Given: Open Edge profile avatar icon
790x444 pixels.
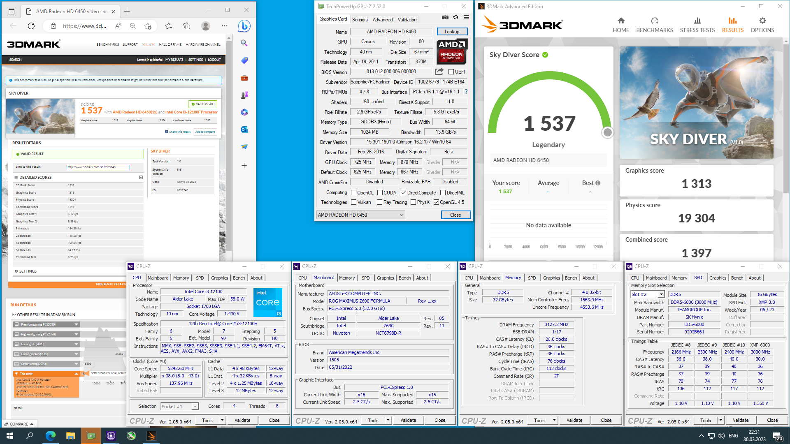Looking at the screenshot, I should [206, 26].
